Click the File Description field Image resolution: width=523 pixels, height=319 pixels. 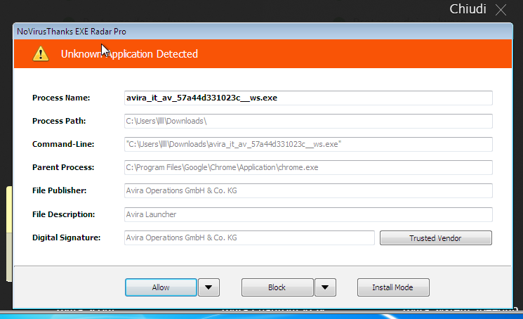pos(308,214)
